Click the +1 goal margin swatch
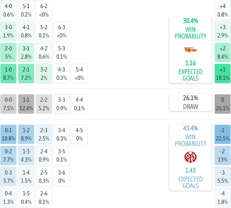231x208 pixels. [x=223, y=74]
